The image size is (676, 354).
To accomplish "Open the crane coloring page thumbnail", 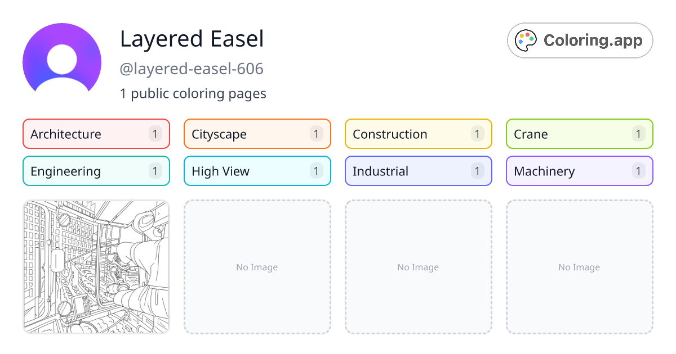I will pyautogui.click(x=96, y=267).
